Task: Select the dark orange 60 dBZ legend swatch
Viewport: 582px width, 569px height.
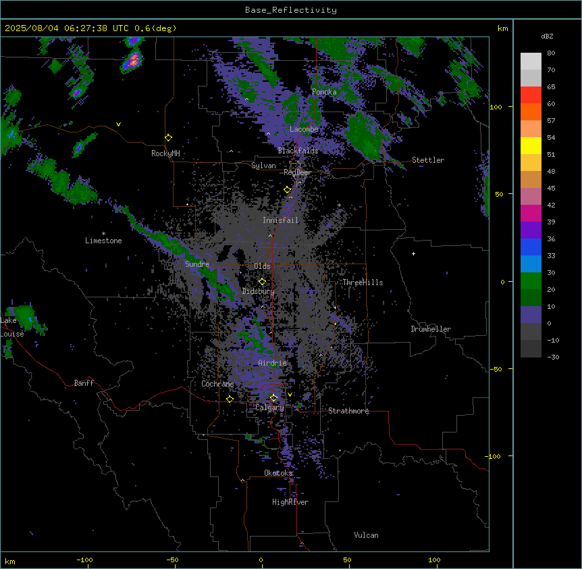Action: click(531, 112)
